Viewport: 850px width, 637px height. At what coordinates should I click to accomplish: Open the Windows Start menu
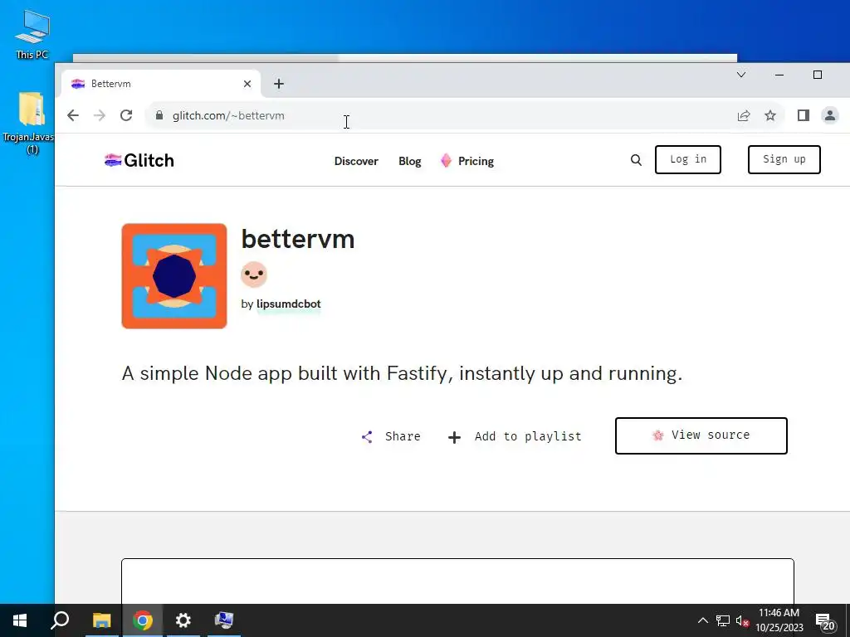coord(20,620)
